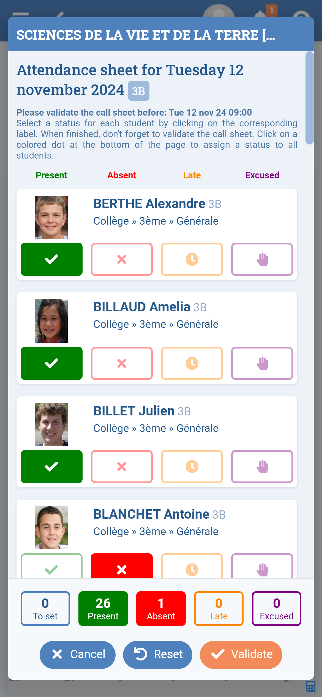Toggle Present status for BERTHE Alexandre
Image resolution: width=322 pixels, height=697 pixels.
pyautogui.click(x=51, y=259)
